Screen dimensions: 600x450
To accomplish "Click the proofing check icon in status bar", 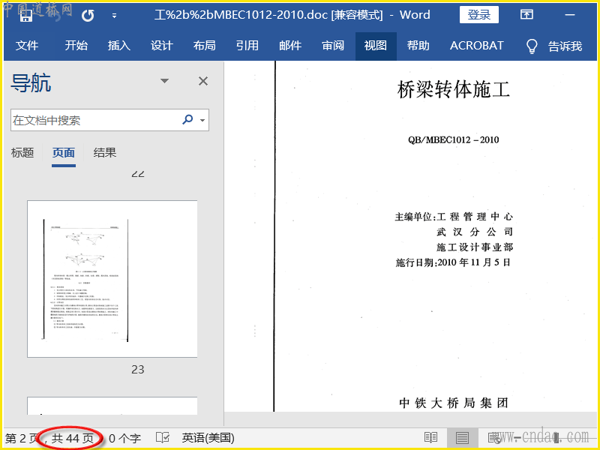I will pyautogui.click(x=163, y=437).
